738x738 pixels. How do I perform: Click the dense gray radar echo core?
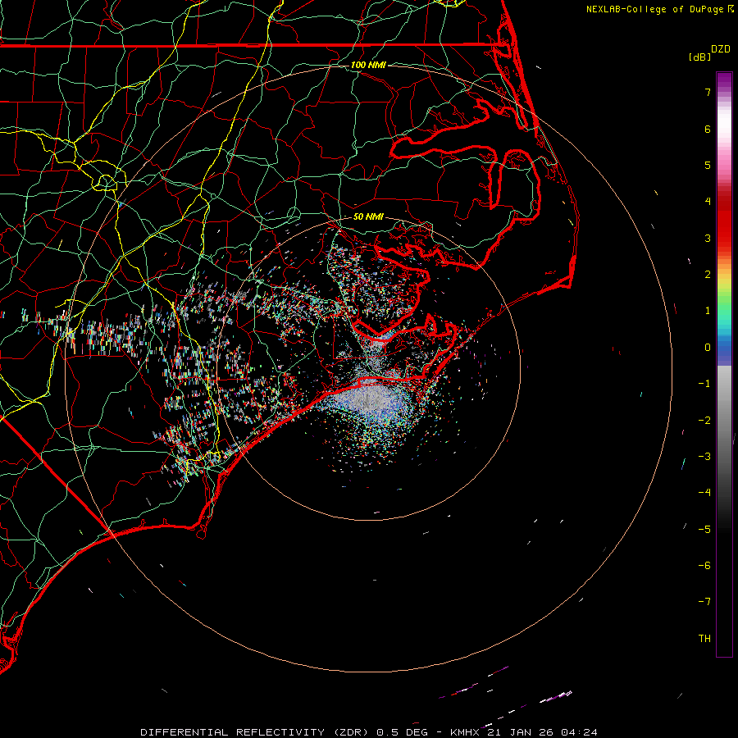367,400
